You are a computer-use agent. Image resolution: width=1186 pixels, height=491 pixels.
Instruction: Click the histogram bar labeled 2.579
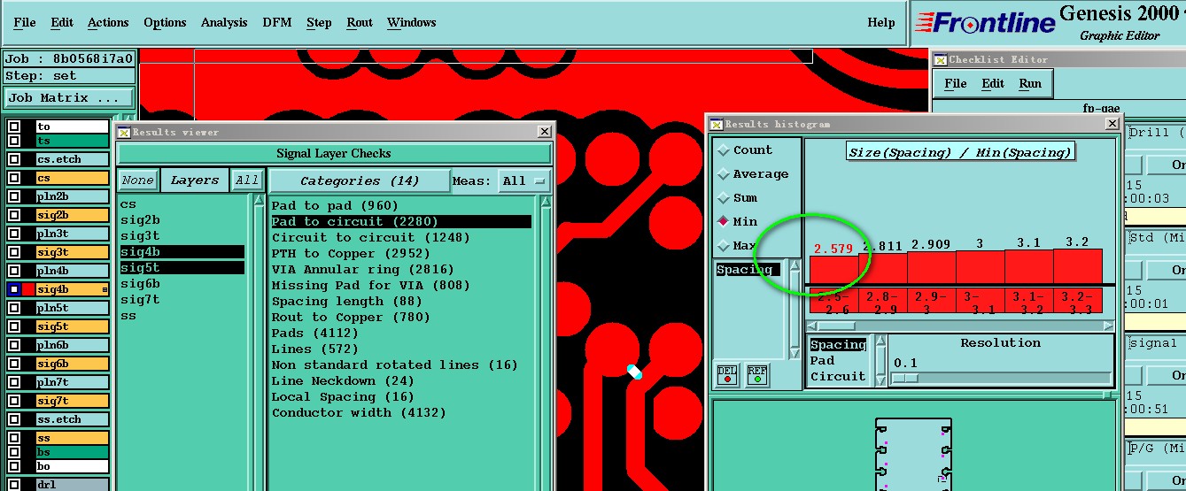(x=833, y=270)
